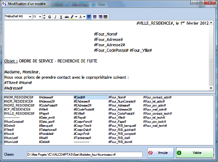Click the Valider button
This screenshot has height=162, width=218.
195,153
